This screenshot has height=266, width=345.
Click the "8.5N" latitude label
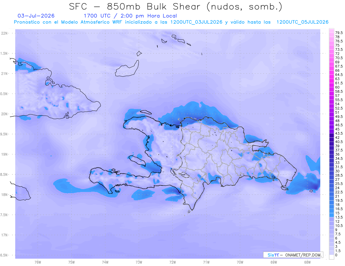click(x=4, y=174)
